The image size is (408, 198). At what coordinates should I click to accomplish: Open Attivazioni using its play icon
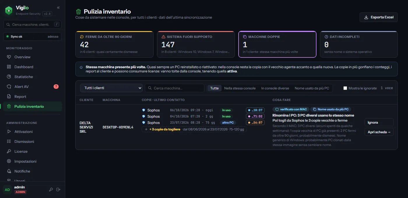[x=9, y=132]
